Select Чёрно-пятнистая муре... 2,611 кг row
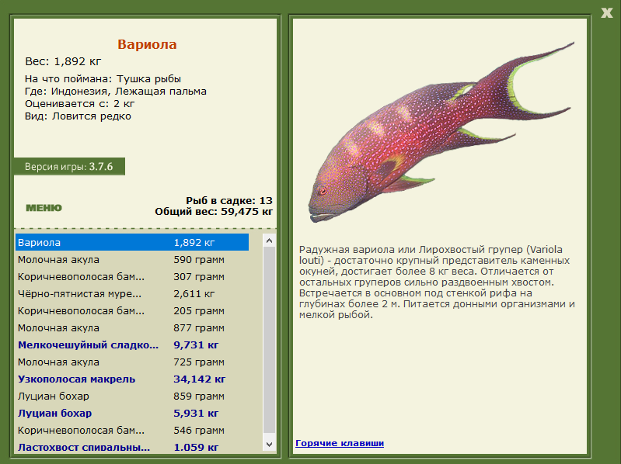The height and width of the screenshot is (464, 621). click(x=132, y=293)
